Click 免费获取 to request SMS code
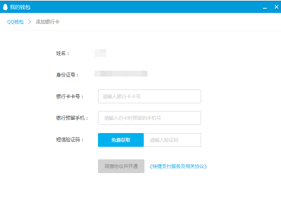 point(121,140)
